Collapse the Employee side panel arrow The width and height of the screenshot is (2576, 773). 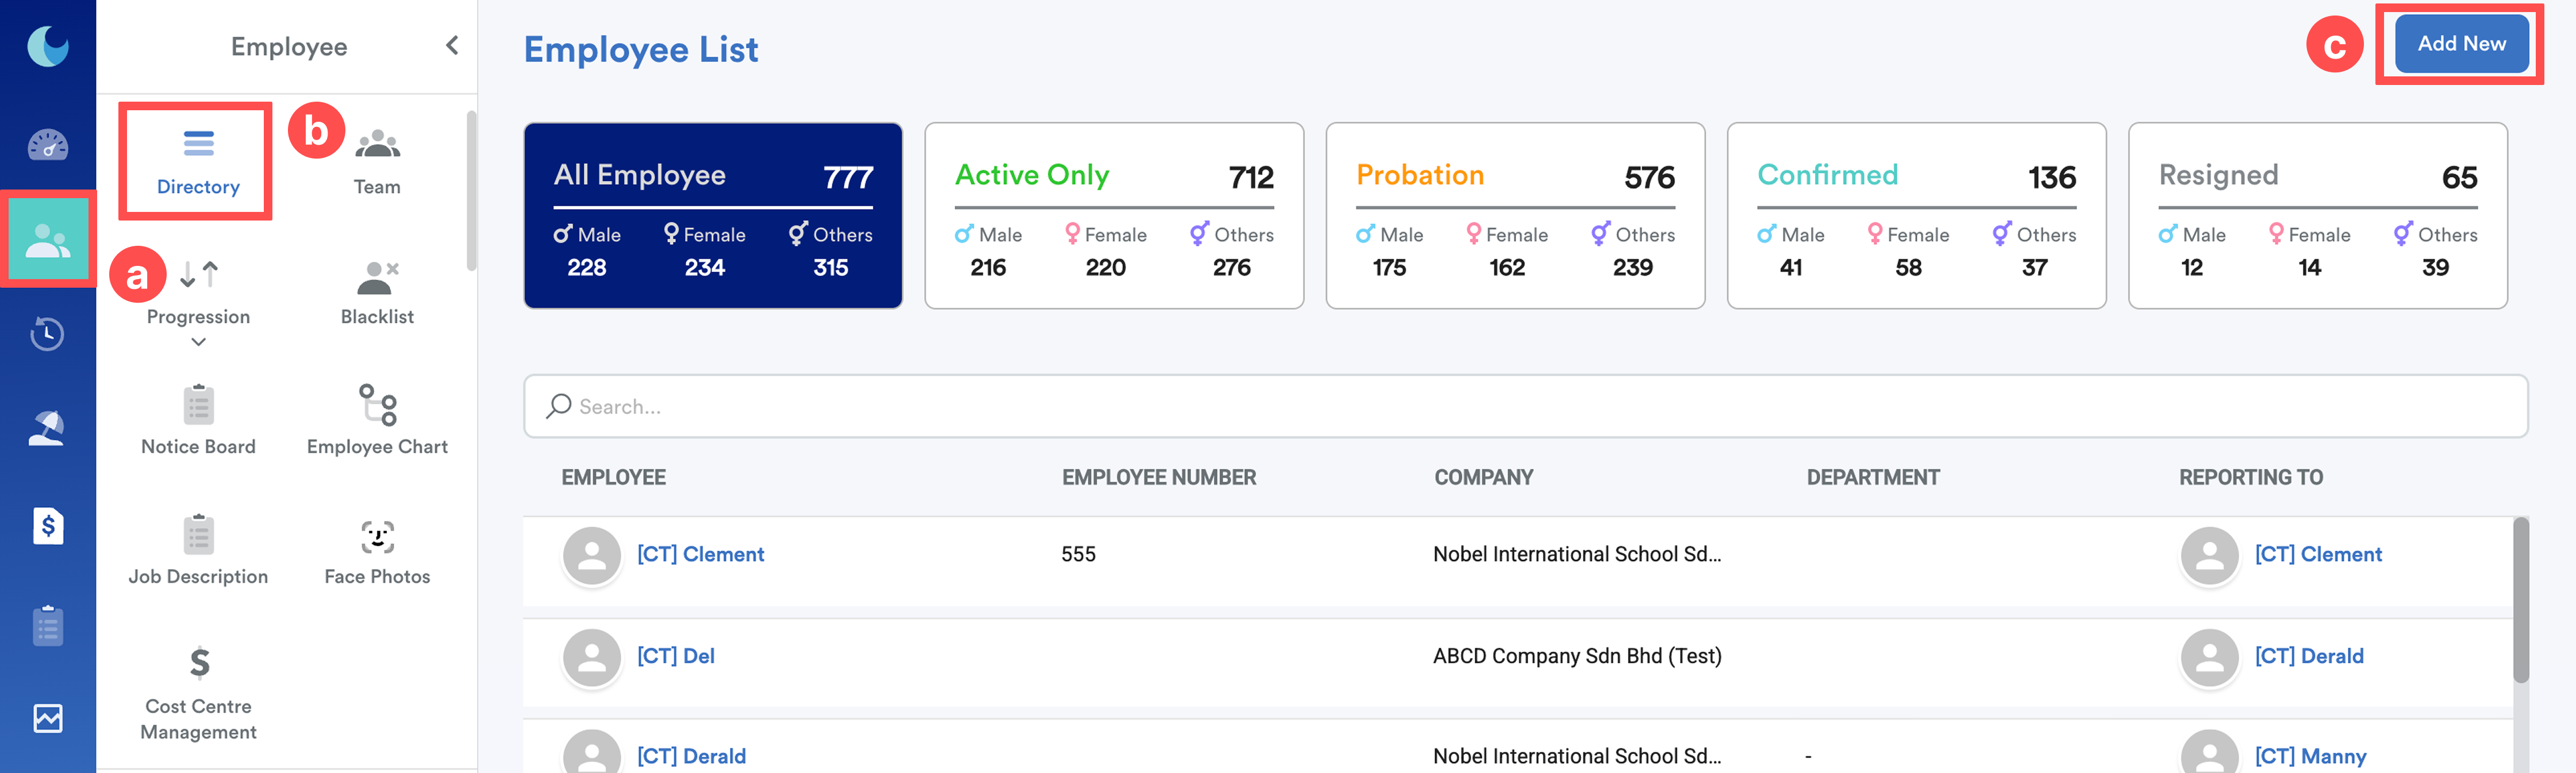(452, 46)
